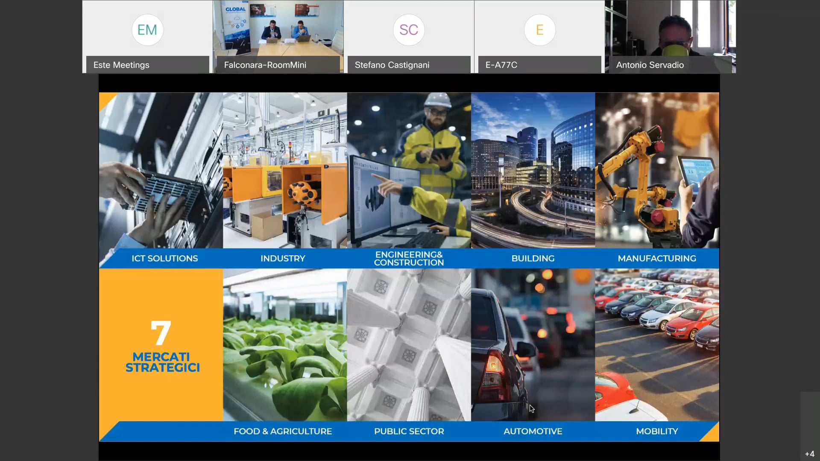This screenshot has height=461, width=820.
Task: Click the car taillight Automotive image
Action: coord(533,345)
